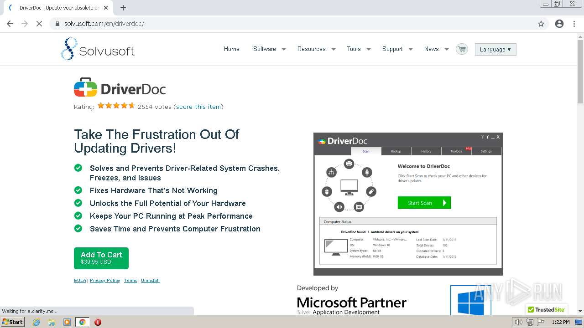Open the Tools menu
The image size is (584, 328).
tap(354, 49)
